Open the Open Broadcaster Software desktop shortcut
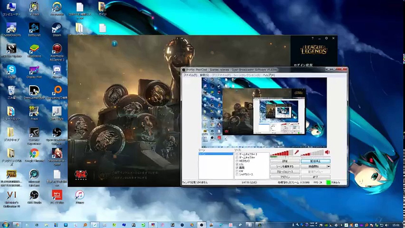 click(x=57, y=136)
